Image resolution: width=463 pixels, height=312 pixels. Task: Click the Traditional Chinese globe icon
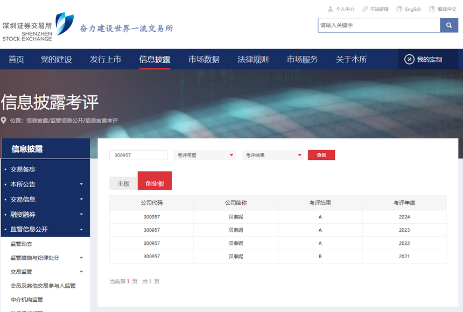click(432, 9)
